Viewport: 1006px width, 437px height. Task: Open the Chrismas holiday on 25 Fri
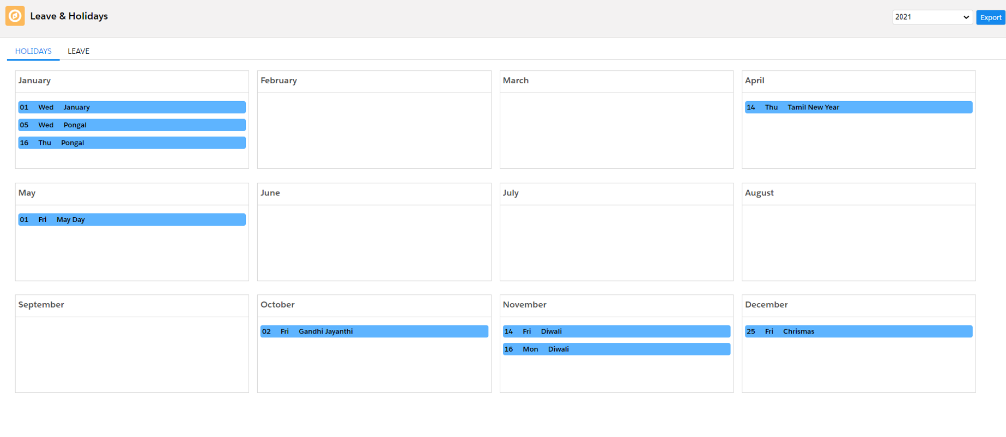pos(858,331)
